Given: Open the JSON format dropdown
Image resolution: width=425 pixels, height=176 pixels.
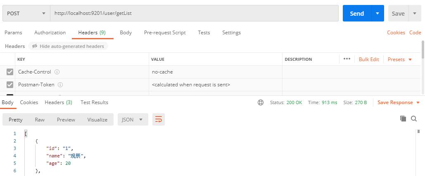Looking at the screenshot, I should [132, 120].
